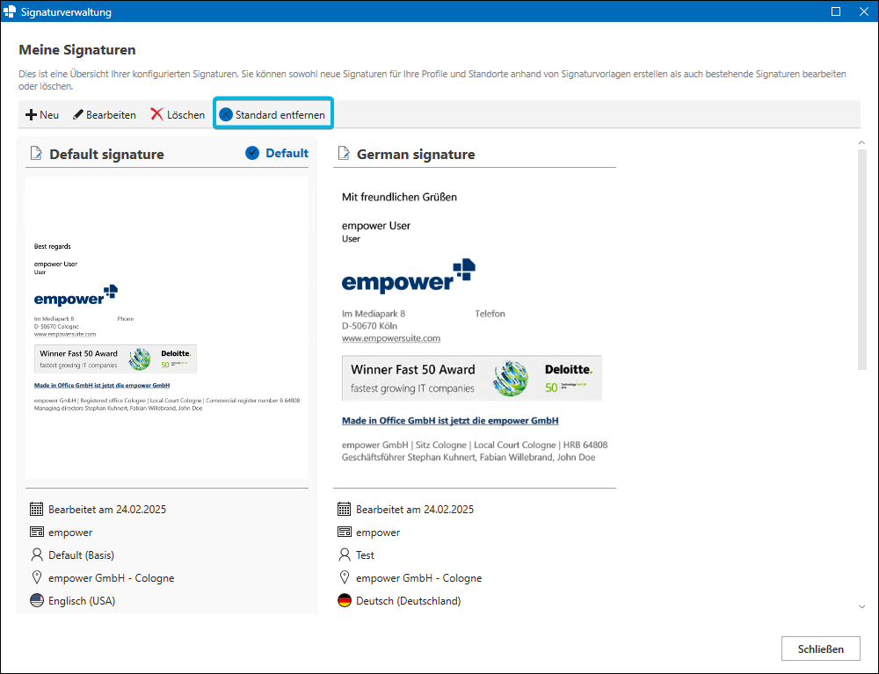The width and height of the screenshot is (879, 674).
Task: Click the German flag icon
Action: [x=345, y=600]
